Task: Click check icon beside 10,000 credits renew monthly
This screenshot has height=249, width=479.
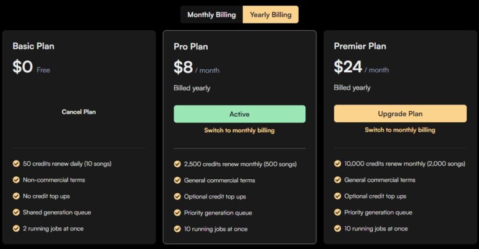Action: tap(337, 164)
